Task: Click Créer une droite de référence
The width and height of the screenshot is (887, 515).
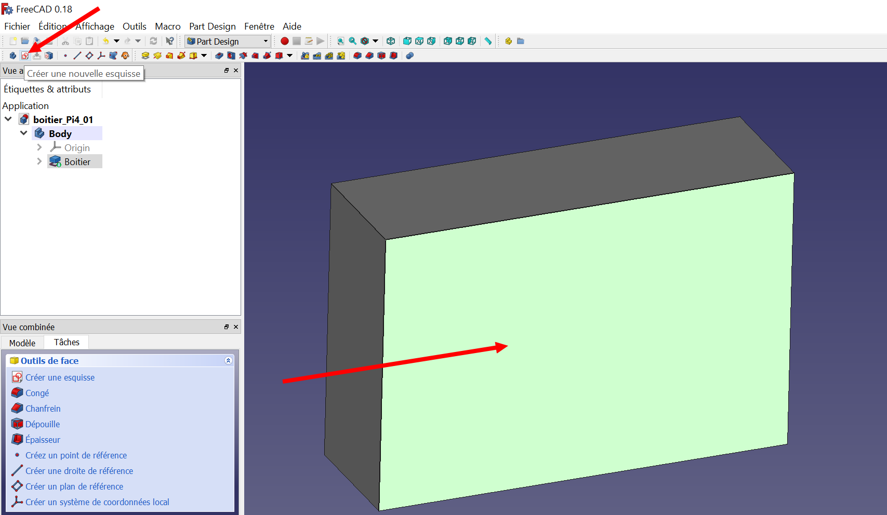Action: click(80, 471)
